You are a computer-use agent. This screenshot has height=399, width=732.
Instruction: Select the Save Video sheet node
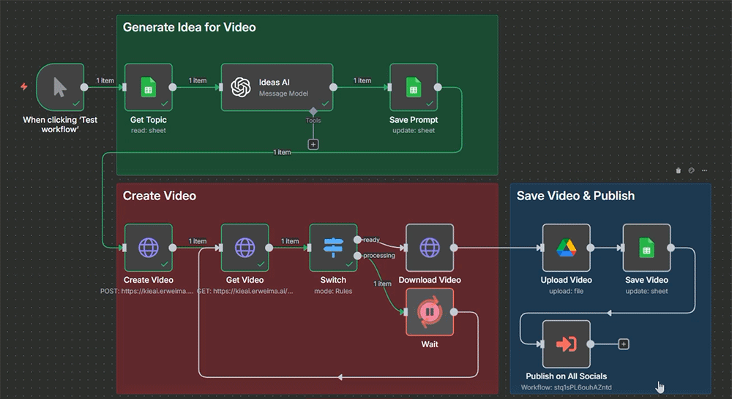tap(646, 248)
